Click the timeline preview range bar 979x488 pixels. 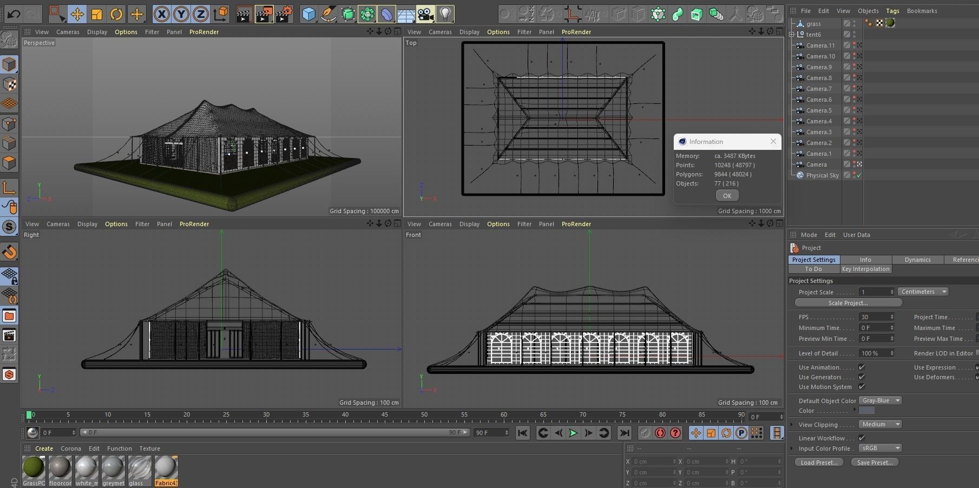click(275, 433)
